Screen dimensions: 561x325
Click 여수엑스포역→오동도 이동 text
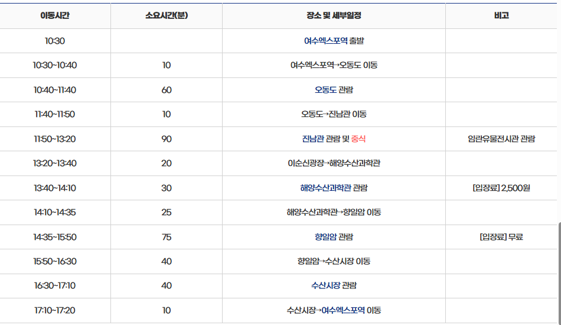pyautogui.click(x=334, y=65)
